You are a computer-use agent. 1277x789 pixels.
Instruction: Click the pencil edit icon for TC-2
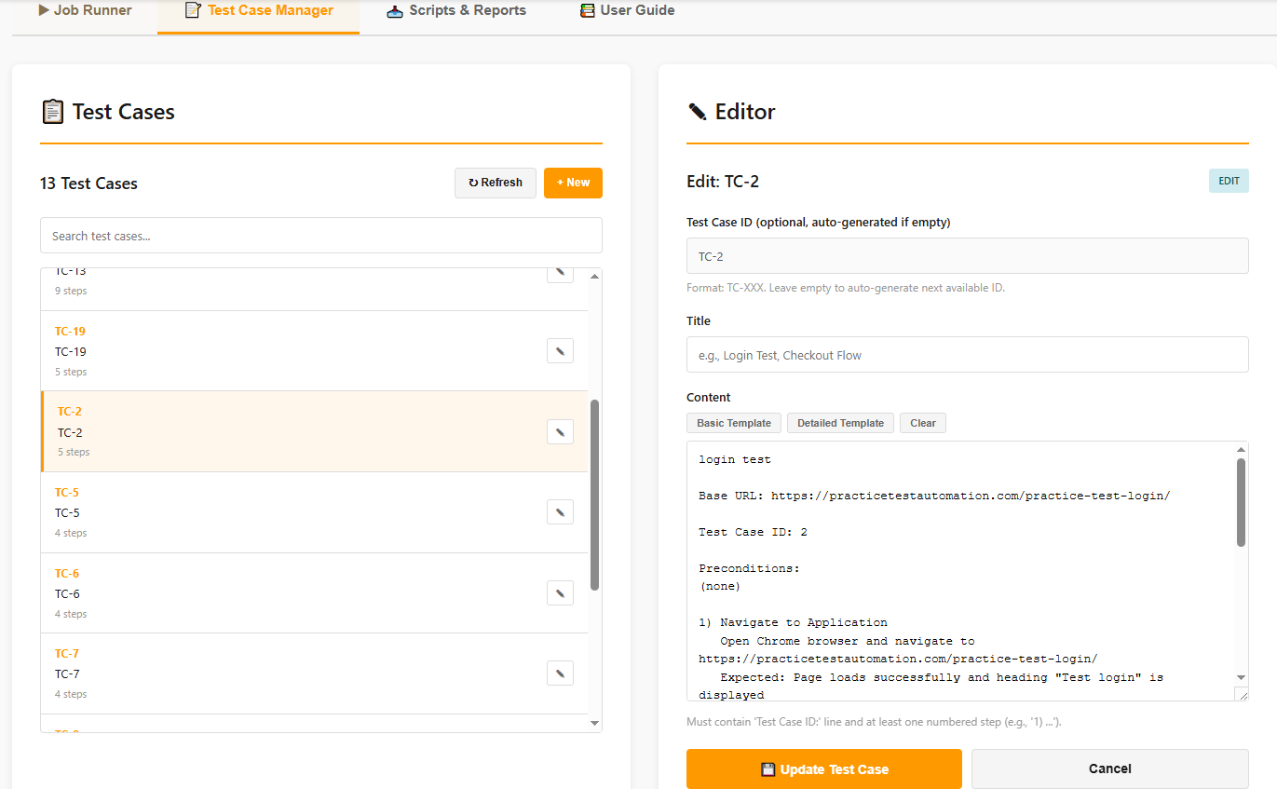point(560,431)
